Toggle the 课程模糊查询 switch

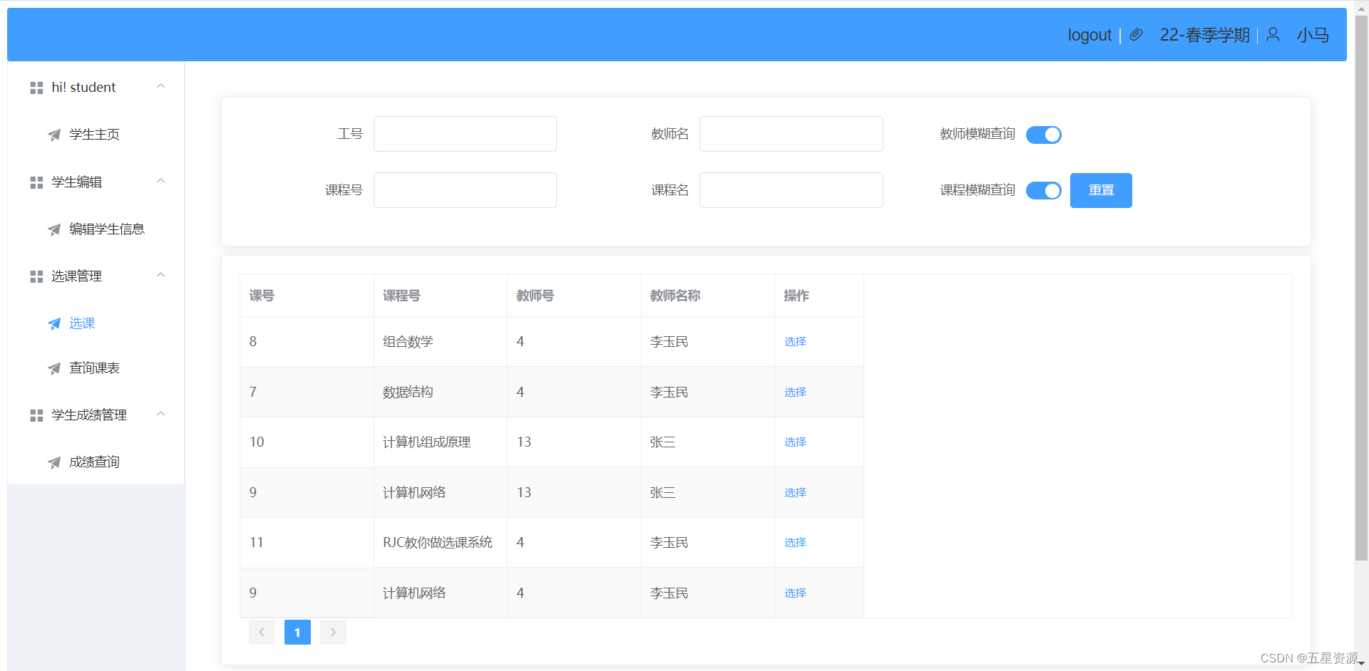click(1044, 190)
